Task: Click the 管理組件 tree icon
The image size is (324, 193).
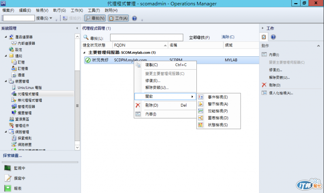Action: (11, 125)
